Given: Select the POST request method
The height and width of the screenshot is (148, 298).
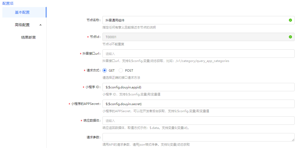Looking at the screenshot, I should pyautogui.click(x=121, y=70).
